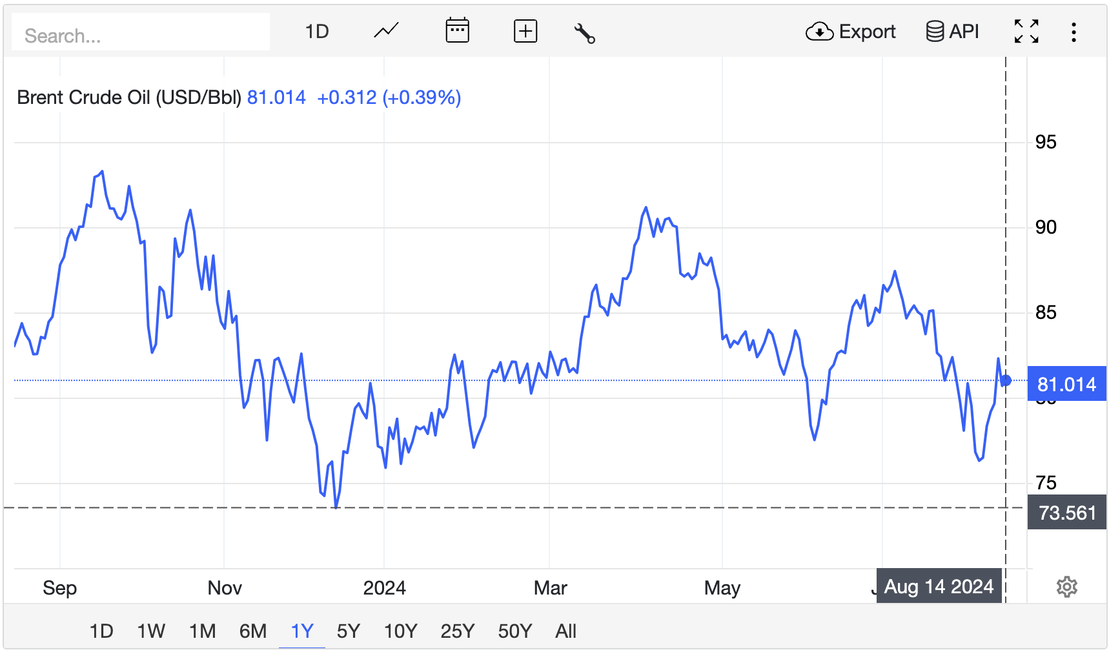Click the 2024 label on time axis

(x=385, y=588)
